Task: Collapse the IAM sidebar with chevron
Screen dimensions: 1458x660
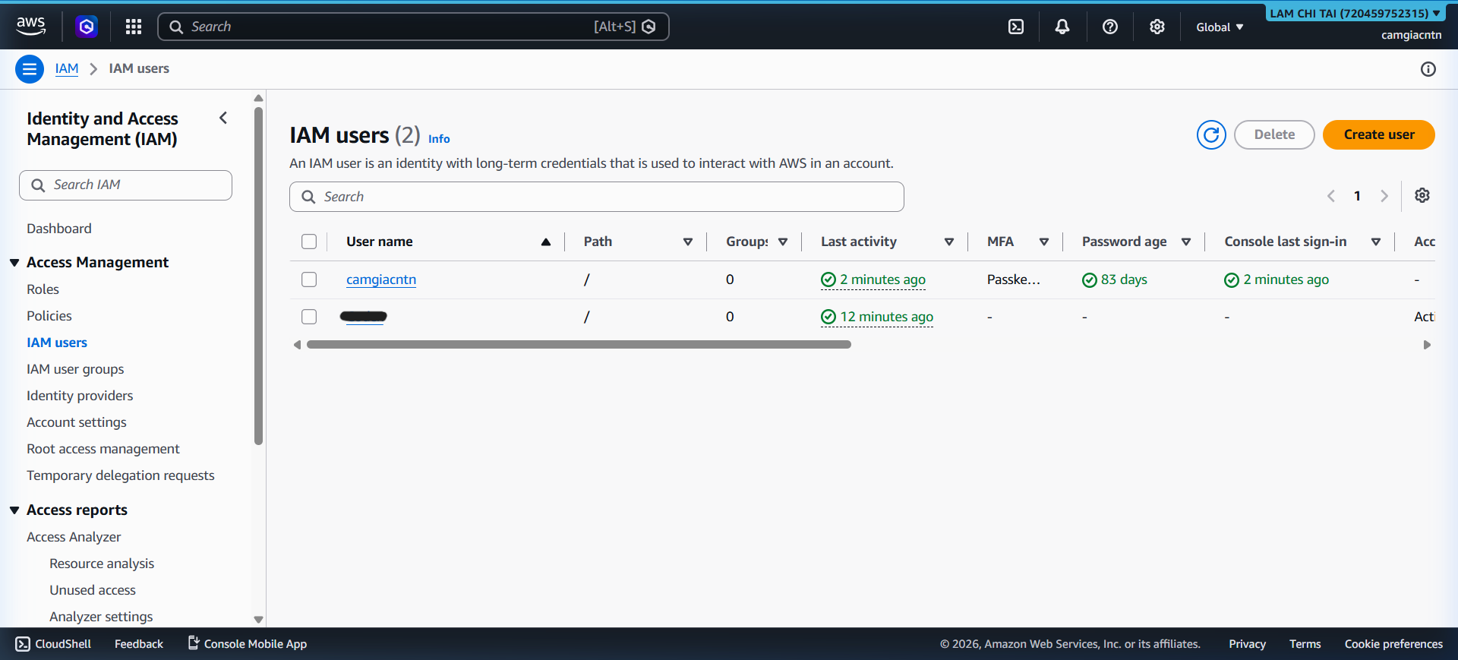Action: click(x=223, y=118)
